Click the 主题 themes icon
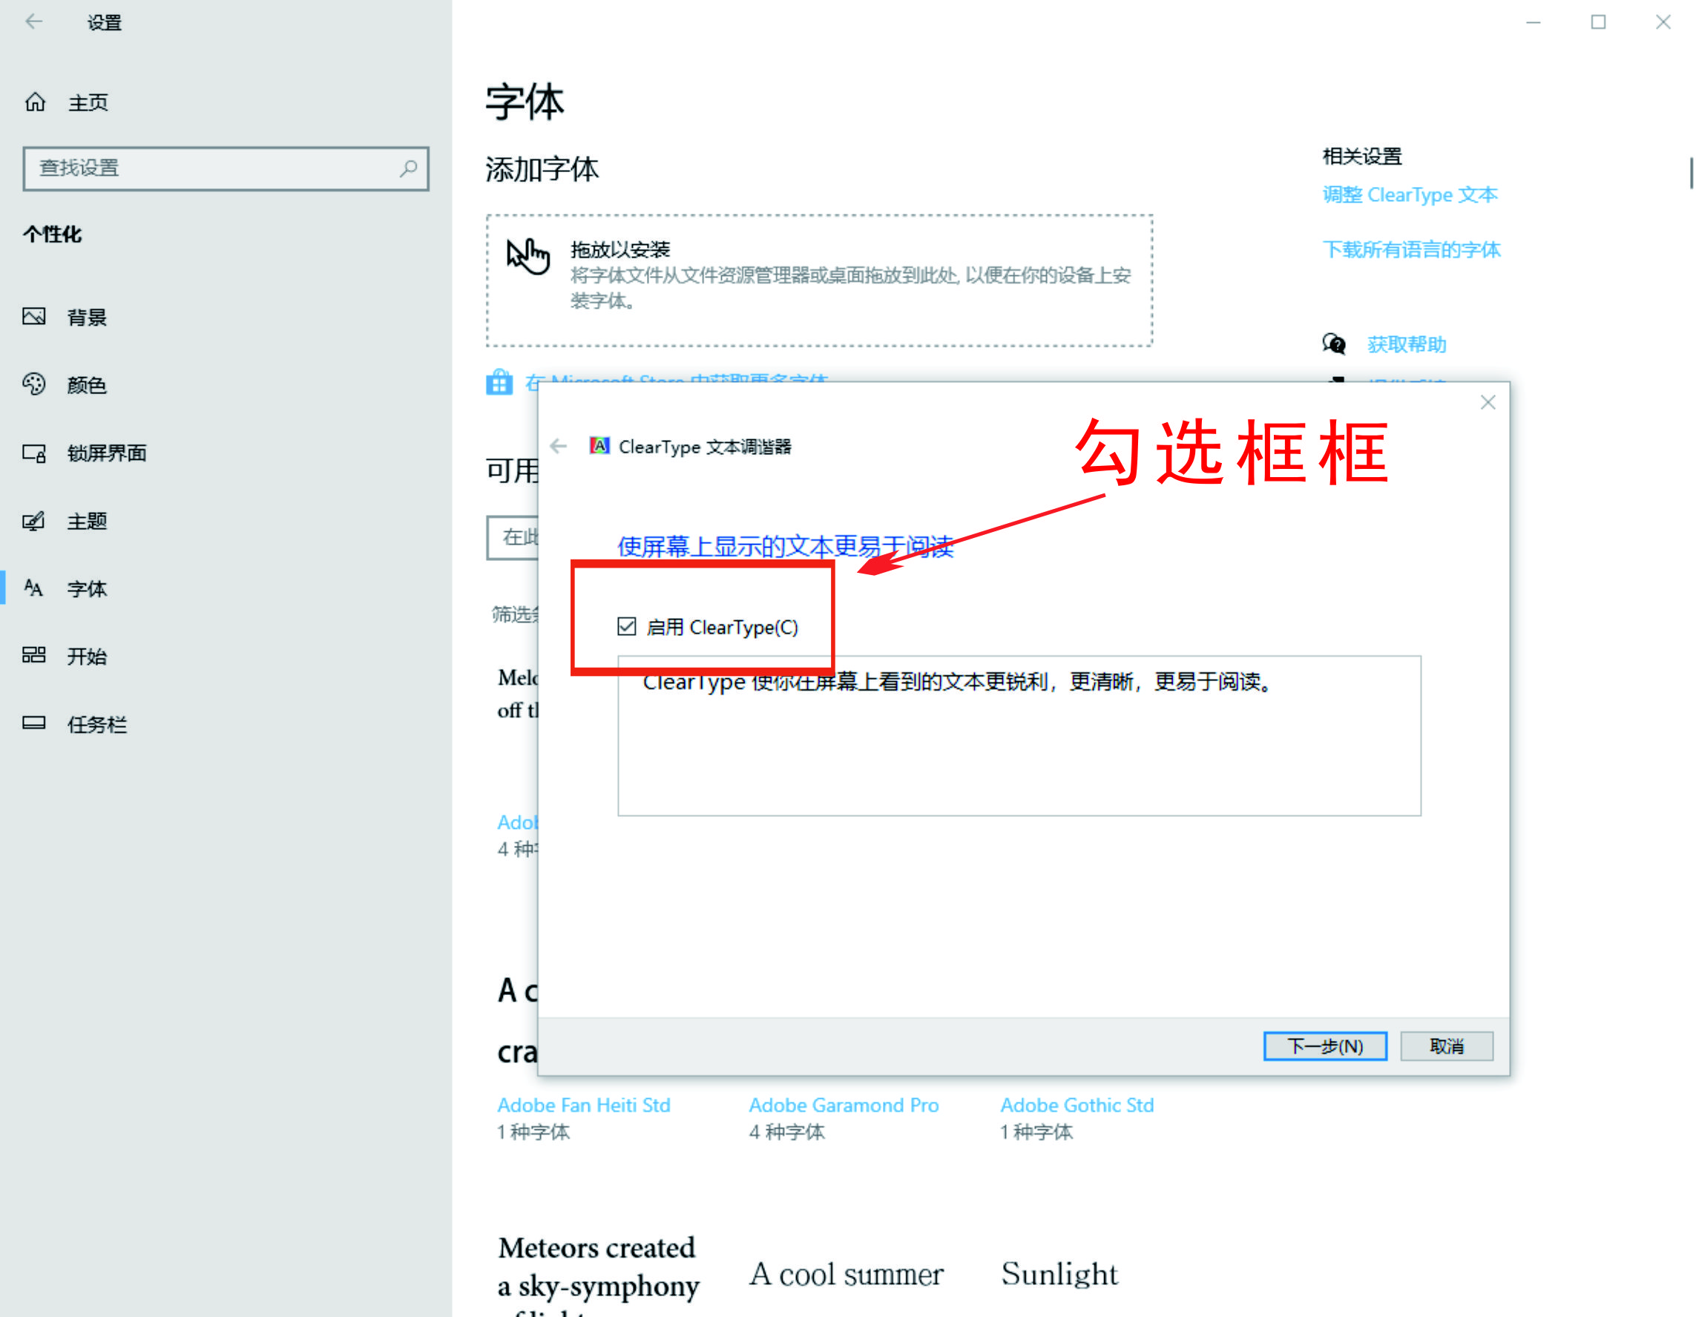 [35, 521]
